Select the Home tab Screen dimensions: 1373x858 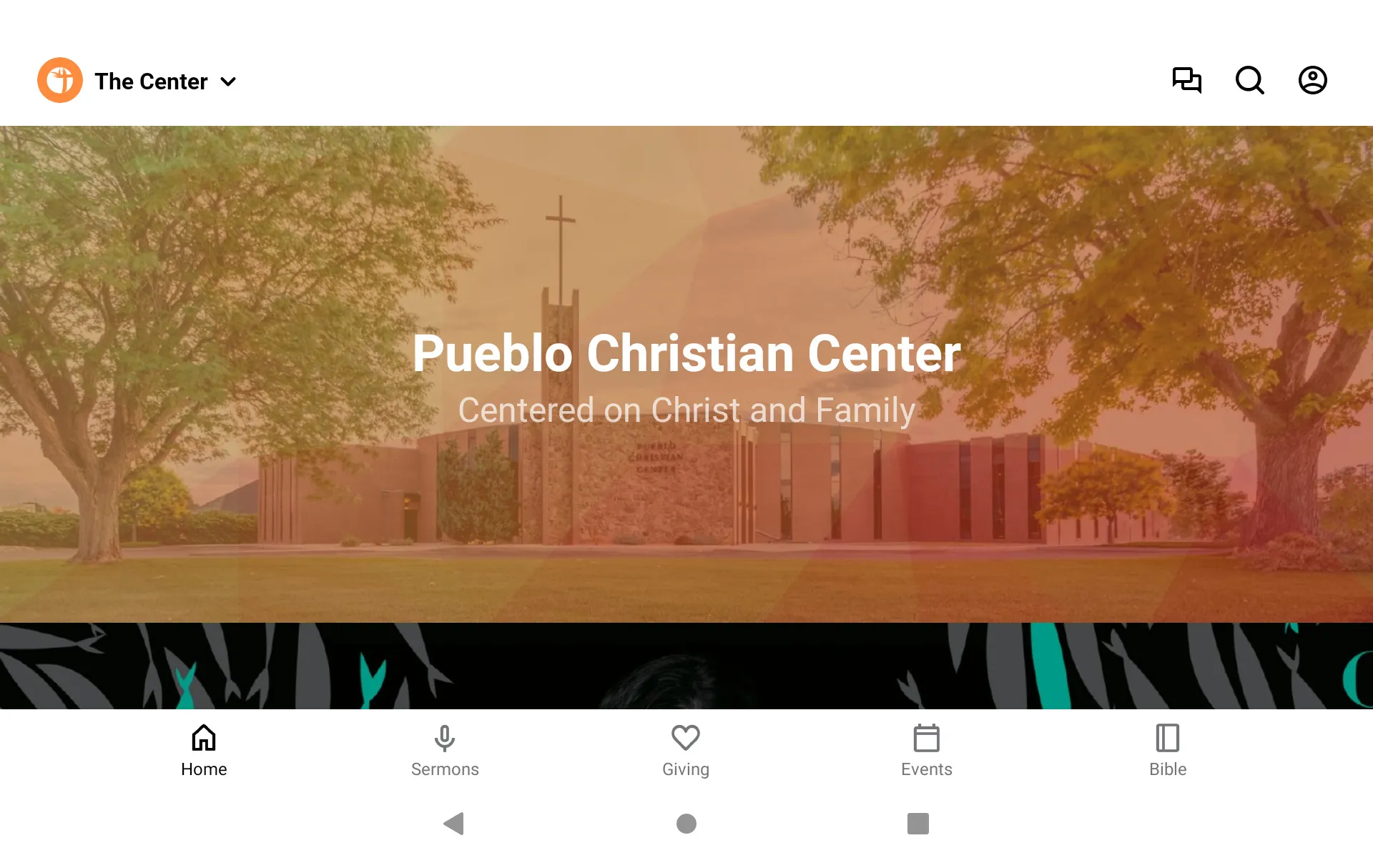pyautogui.click(x=202, y=750)
